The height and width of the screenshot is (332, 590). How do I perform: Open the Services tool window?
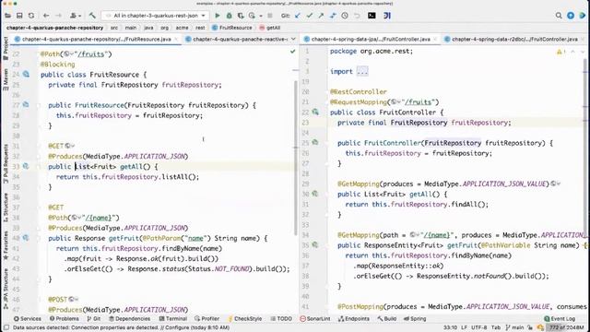pyautogui.click(x=28, y=318)
